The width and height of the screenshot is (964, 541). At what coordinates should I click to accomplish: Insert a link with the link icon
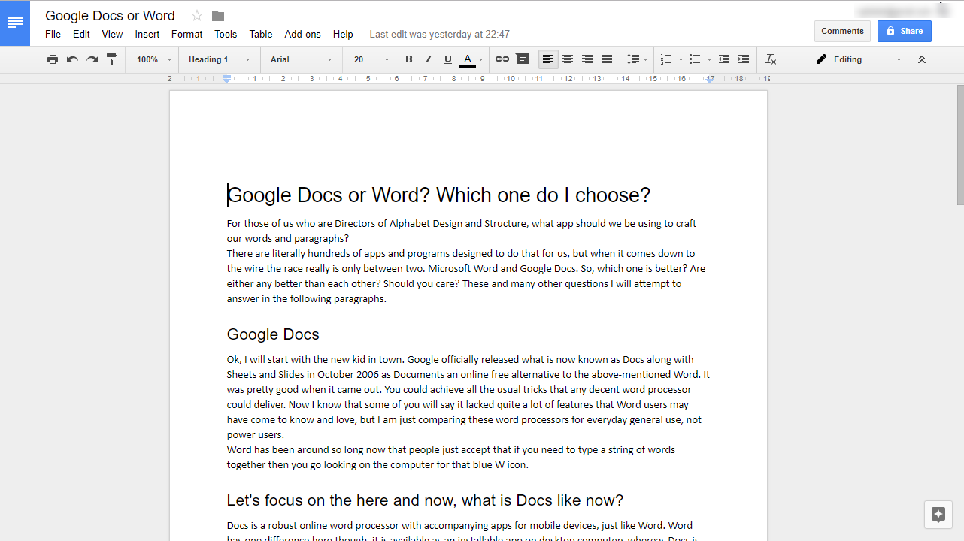502,59
